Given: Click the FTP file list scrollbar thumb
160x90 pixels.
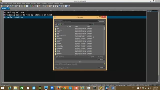Looking at the screenshot, I should (104, 28).
